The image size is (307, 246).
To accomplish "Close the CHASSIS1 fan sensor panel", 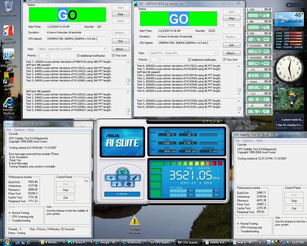I will pyautogui.click(x=270, y=45).
